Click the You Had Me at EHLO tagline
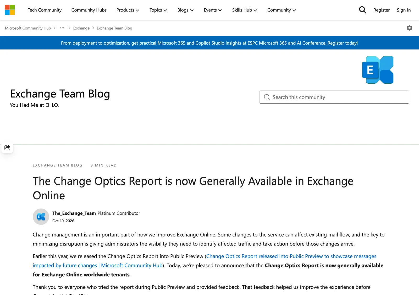 coord(34,105)
